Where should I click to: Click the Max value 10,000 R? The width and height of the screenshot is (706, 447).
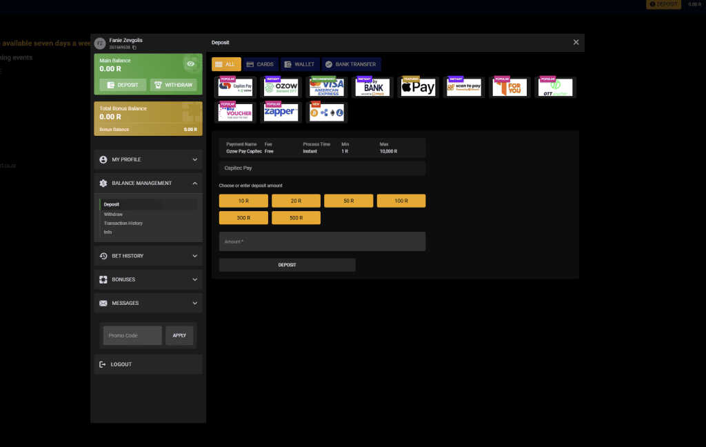point(389,151)
